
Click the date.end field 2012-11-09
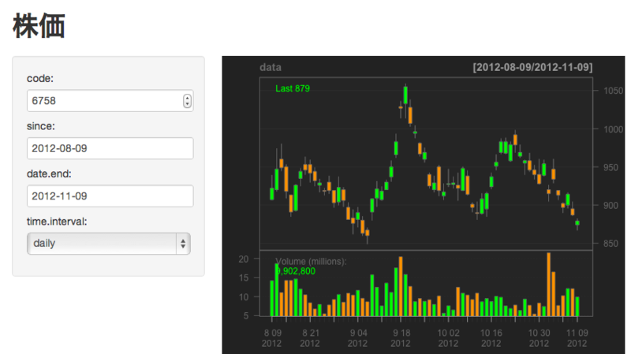point(110,196)
